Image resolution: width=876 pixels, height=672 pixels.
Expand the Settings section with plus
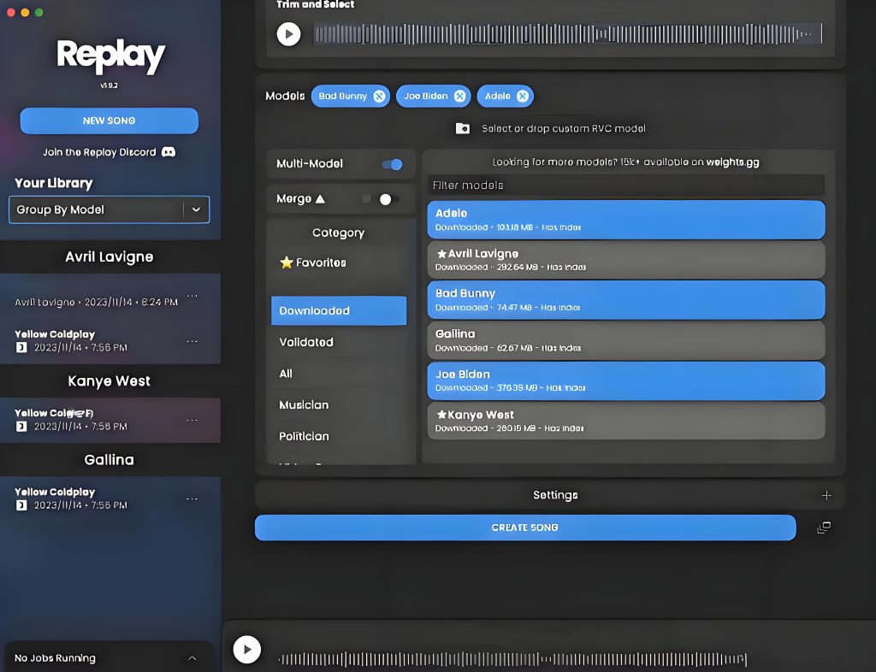(x=826, y=495)
